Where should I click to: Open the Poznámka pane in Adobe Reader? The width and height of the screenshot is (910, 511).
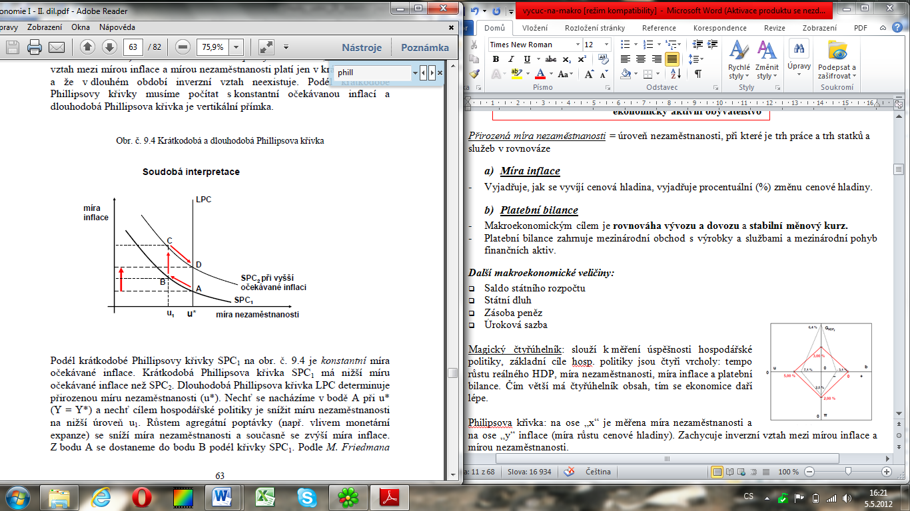[x=425, y=48]
